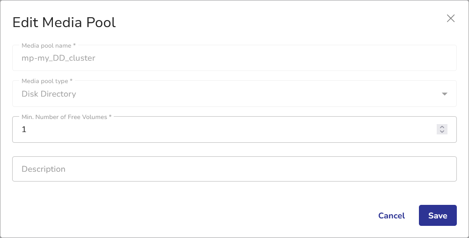Viewport: 469px width, 238px height.
Task: Select the "Disk Directory" type value text
Action: [x=49, y=94]
